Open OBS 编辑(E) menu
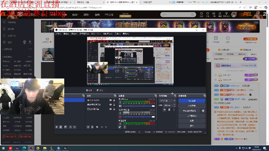 66,34
